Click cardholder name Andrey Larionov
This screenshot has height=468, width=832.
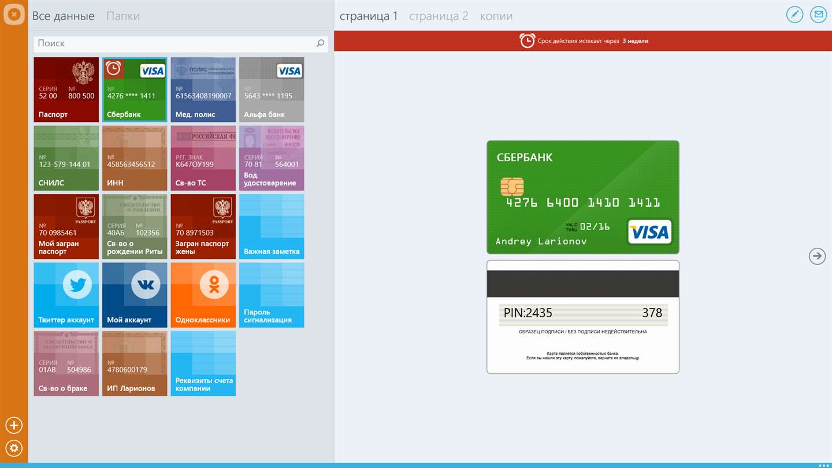pos(541,241)
